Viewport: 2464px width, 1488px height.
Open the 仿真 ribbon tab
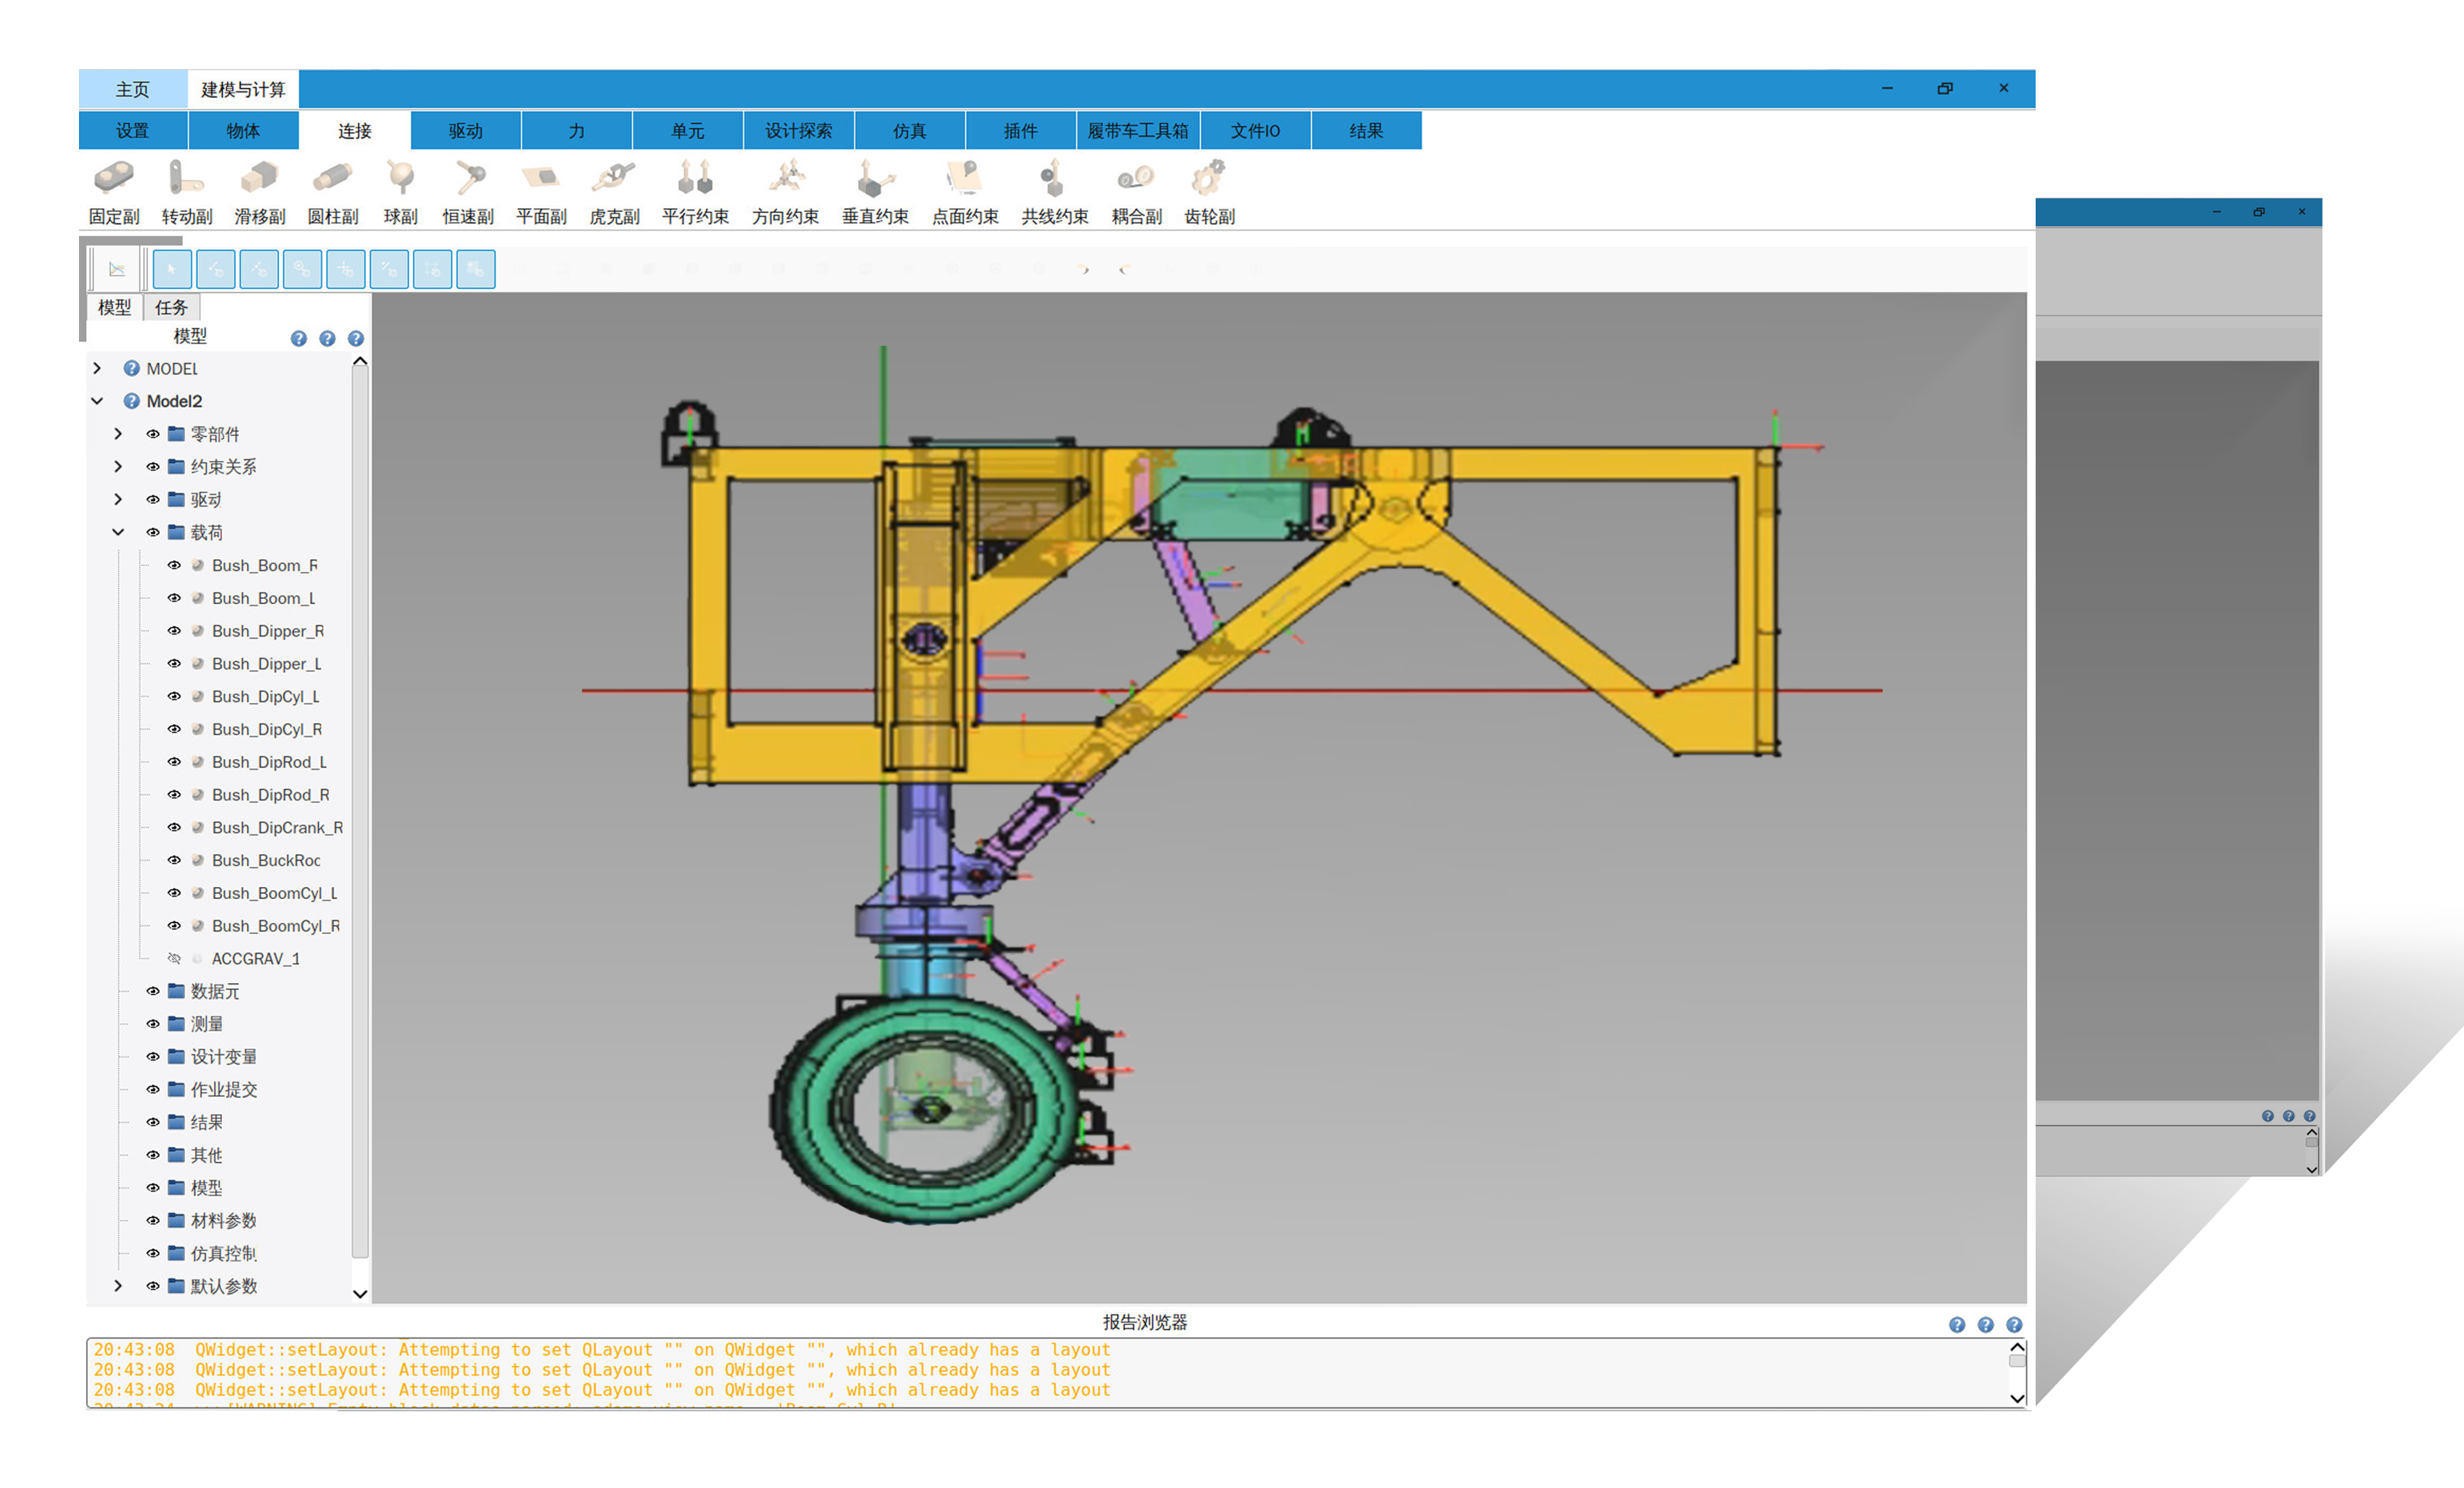(909, 131)
